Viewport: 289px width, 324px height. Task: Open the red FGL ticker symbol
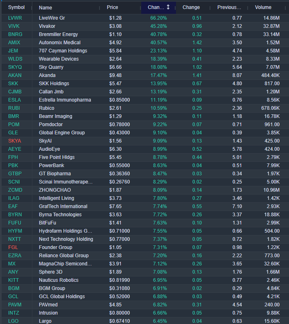tap(13, 247)
